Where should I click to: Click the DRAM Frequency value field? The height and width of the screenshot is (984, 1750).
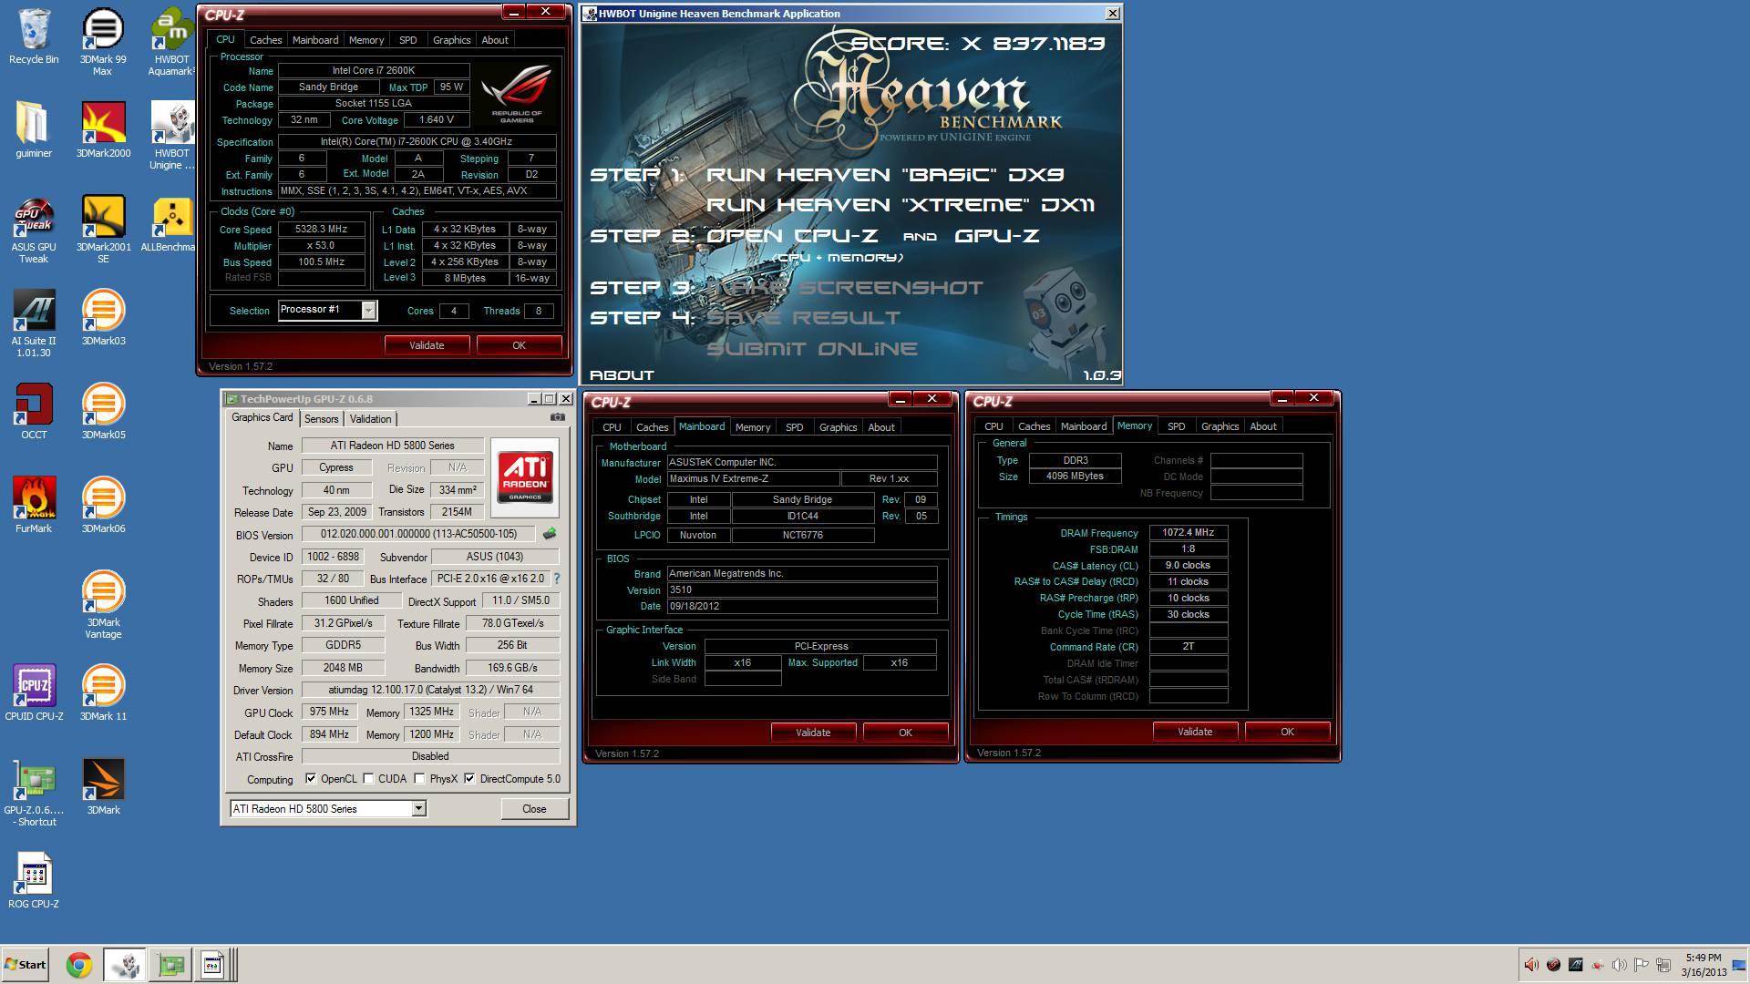point(1189,533)
